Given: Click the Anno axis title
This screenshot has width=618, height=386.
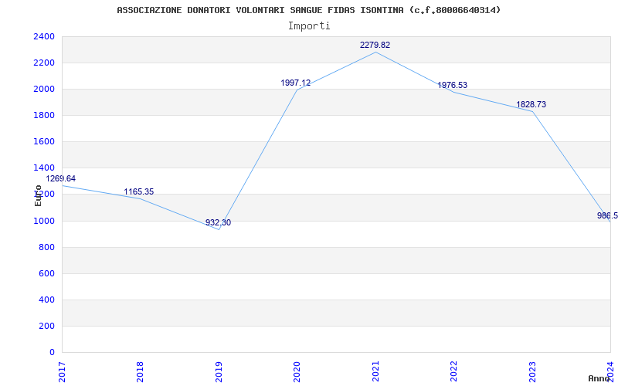Looking at the screenshot, I should point(599,378).
